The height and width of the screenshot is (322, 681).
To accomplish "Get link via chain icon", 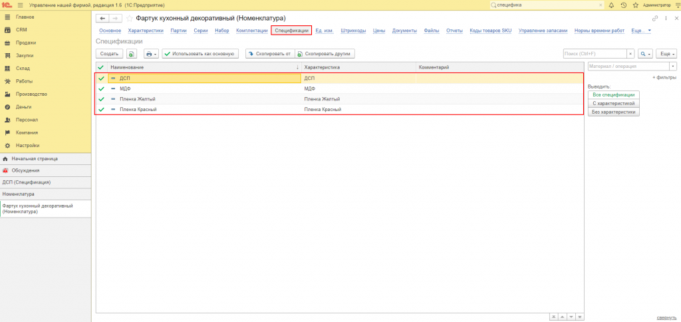I will [655, 18].
